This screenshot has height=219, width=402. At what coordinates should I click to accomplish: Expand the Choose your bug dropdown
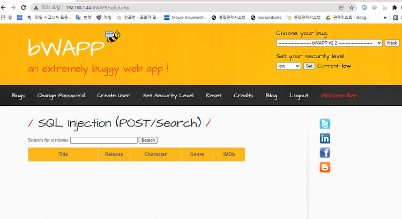coord(329,43)
